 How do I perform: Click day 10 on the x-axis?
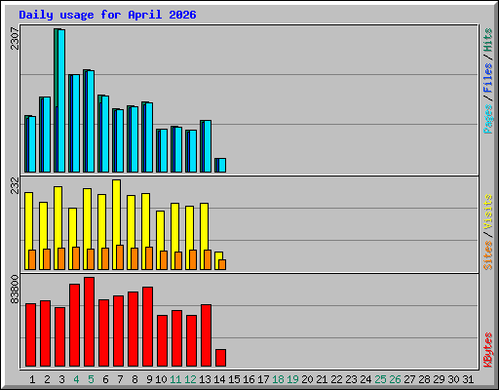click(161, 379)
